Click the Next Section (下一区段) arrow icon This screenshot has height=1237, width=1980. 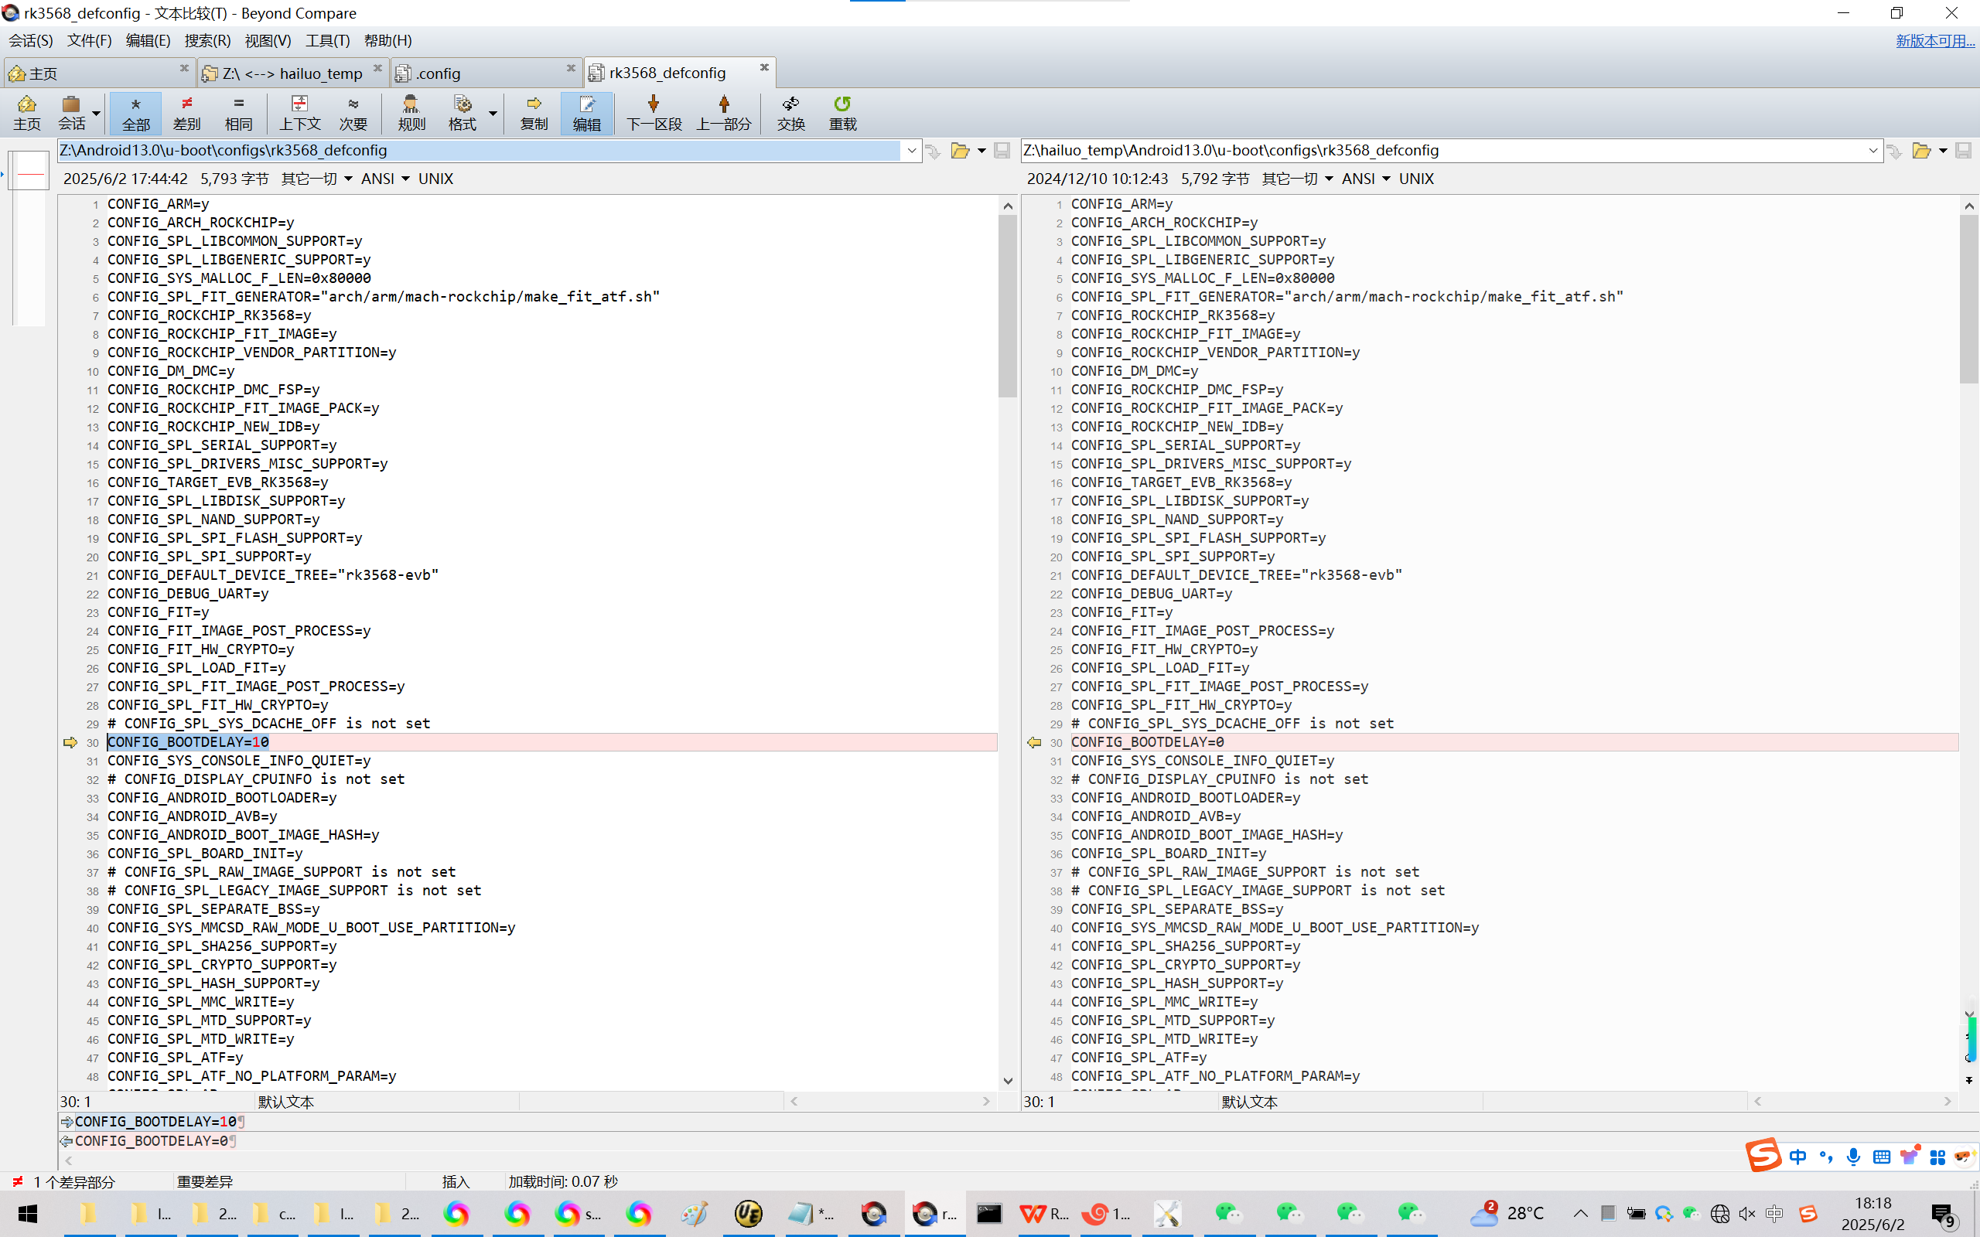tap(653, 104)
